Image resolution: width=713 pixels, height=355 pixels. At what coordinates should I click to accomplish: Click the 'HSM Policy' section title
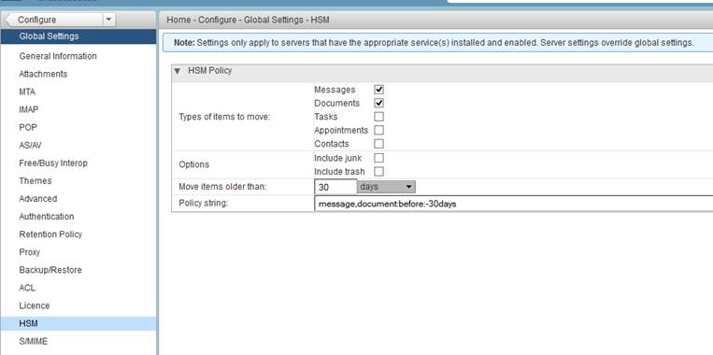coord(209,70)
